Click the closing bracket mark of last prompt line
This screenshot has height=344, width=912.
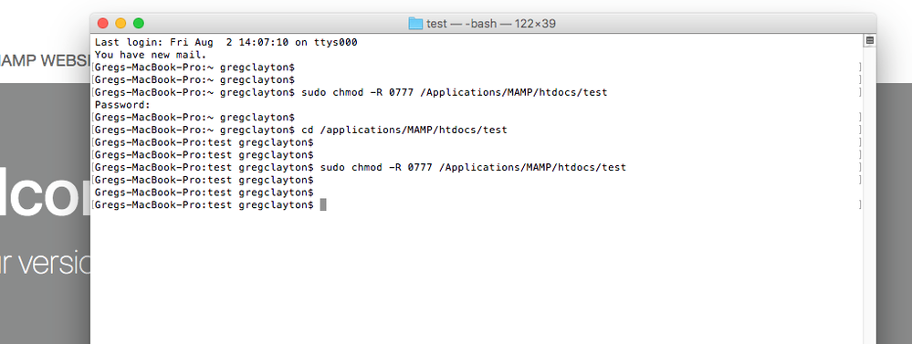click(x=860, y=204)
